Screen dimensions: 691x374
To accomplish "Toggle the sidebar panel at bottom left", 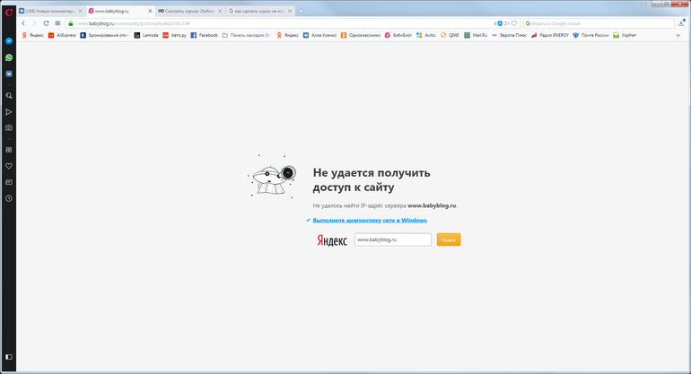I will [9, 357].
